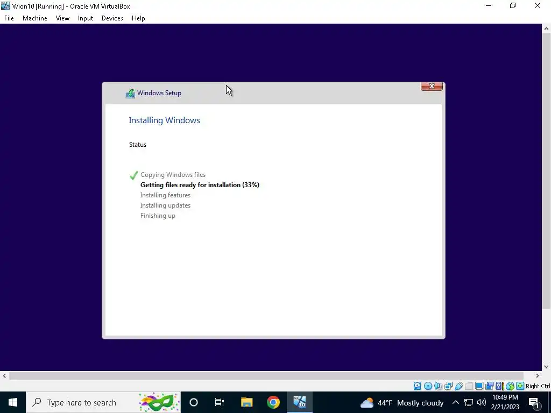Click the vertical scrollbar up arrow

pyautogui.click(x=547, y=29)
